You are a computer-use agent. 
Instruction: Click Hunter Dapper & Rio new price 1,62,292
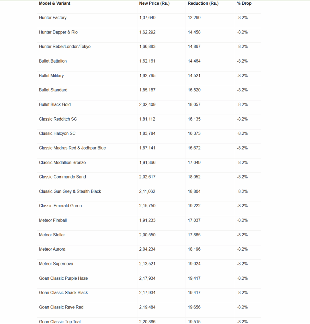pos(147,32)
